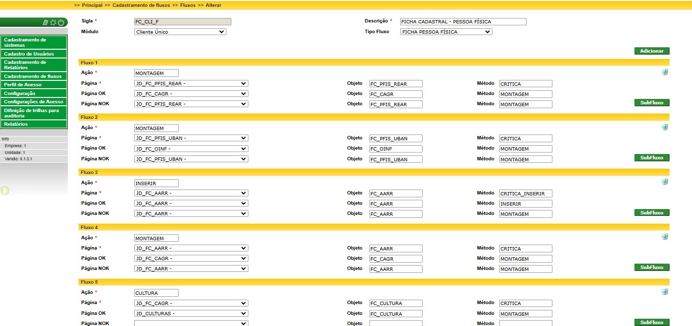The width and height of the screenshot is (692, 326).
Task: Delete Fluxo 5 using its trash icon
Action: click(x=665, y=291)
